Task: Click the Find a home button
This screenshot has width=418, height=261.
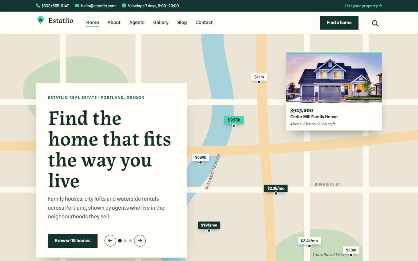Action: (x=339, y=23)
